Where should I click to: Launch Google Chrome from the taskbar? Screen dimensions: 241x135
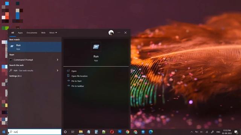127,132
